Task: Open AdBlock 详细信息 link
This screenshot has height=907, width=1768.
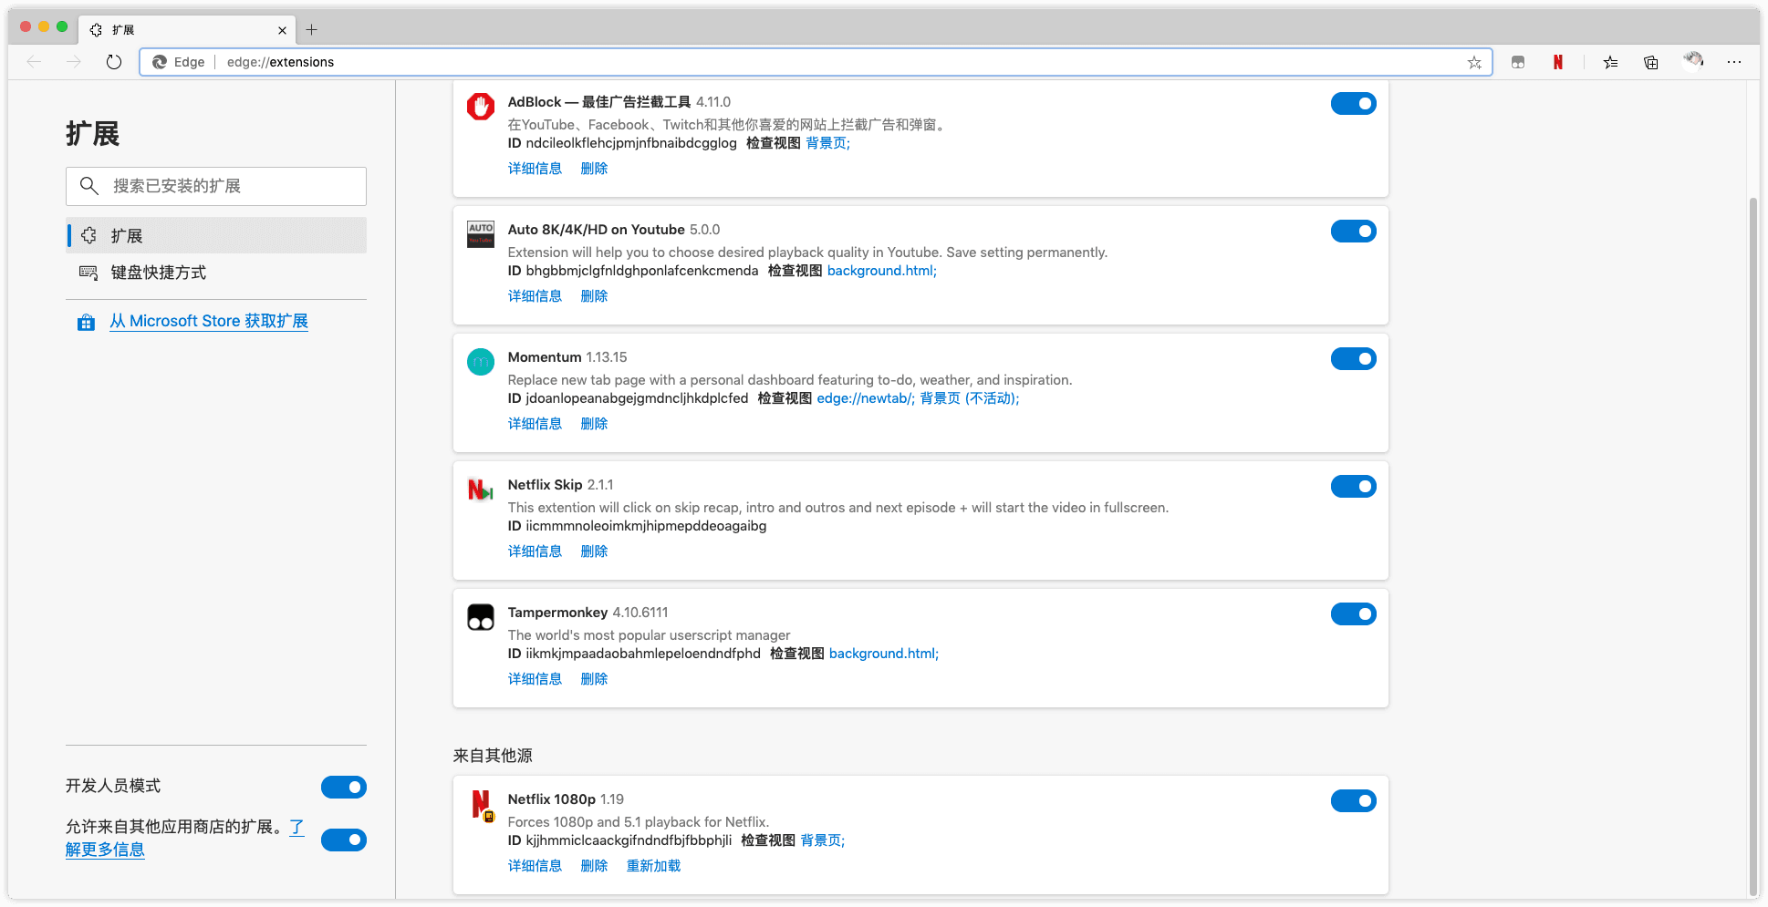Action: tap(535, 169)
